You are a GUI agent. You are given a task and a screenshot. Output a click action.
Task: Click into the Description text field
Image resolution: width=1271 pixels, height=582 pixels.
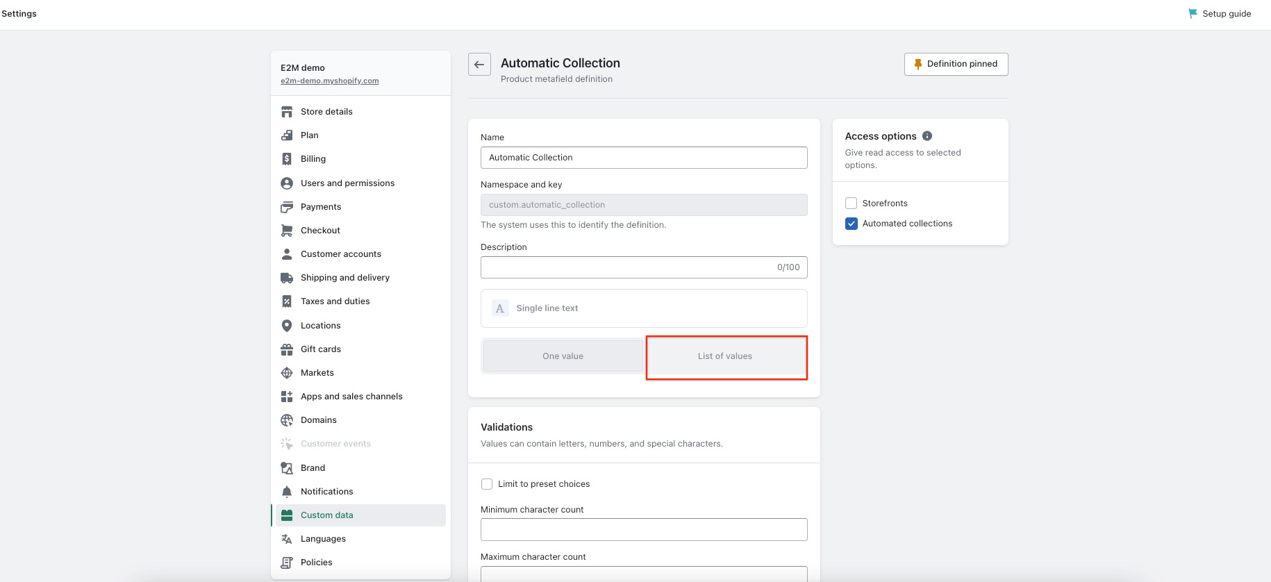625,267
